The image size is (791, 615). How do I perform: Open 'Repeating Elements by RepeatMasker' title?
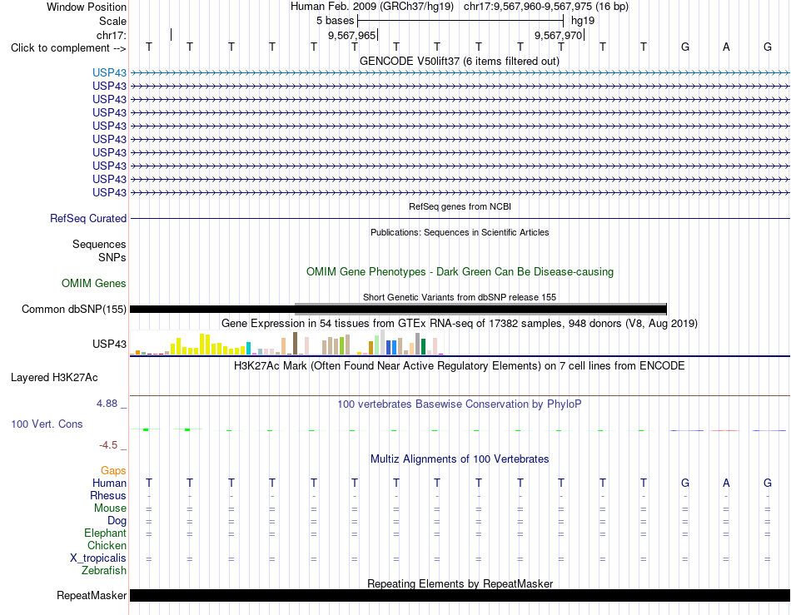(x=460, y=583)
